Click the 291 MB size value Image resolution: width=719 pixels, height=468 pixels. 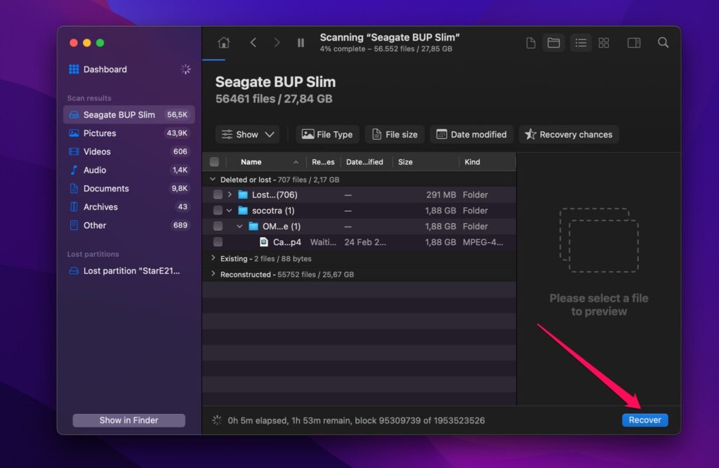[x=441, y=194]
